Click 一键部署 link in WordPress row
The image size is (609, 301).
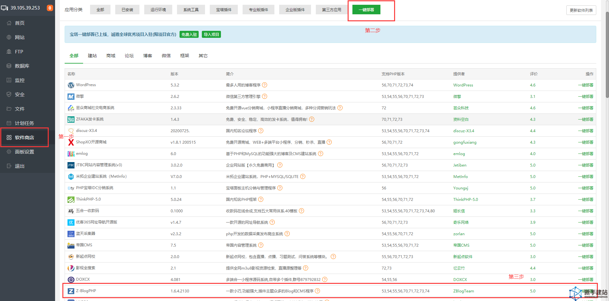pyautogui.click(x=586, y=85)
